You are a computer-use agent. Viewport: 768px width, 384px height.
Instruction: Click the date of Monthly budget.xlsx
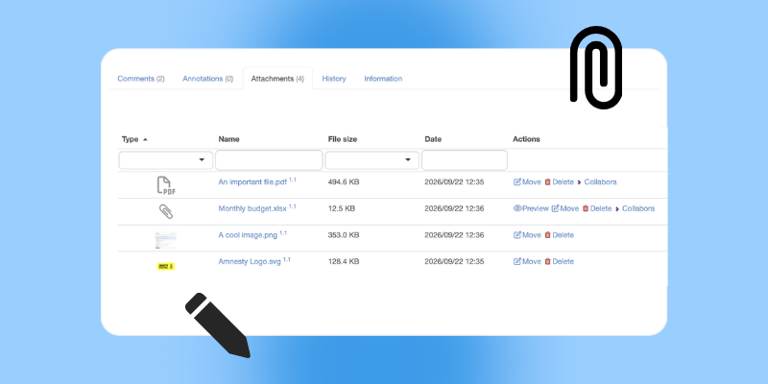click(x=454, y=208)
